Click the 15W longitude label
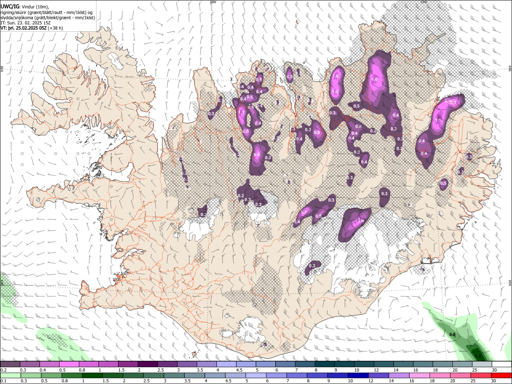 (424, 2)
